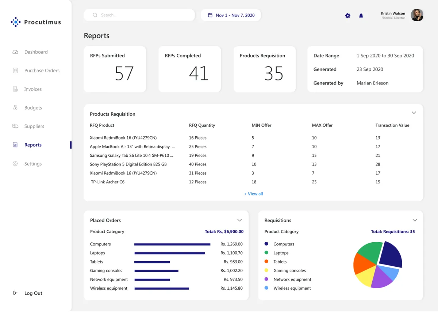Click the Dashboard gauge icon

(15, 52)
